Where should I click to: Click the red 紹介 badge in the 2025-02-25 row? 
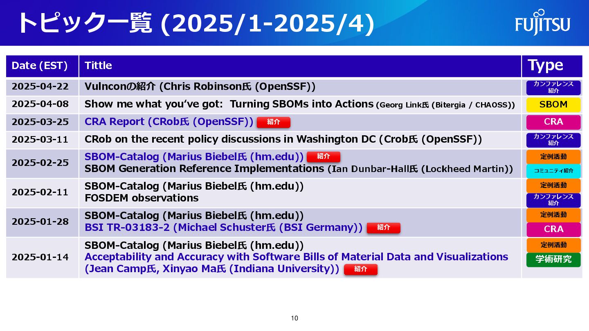click(x=324, y=157)
